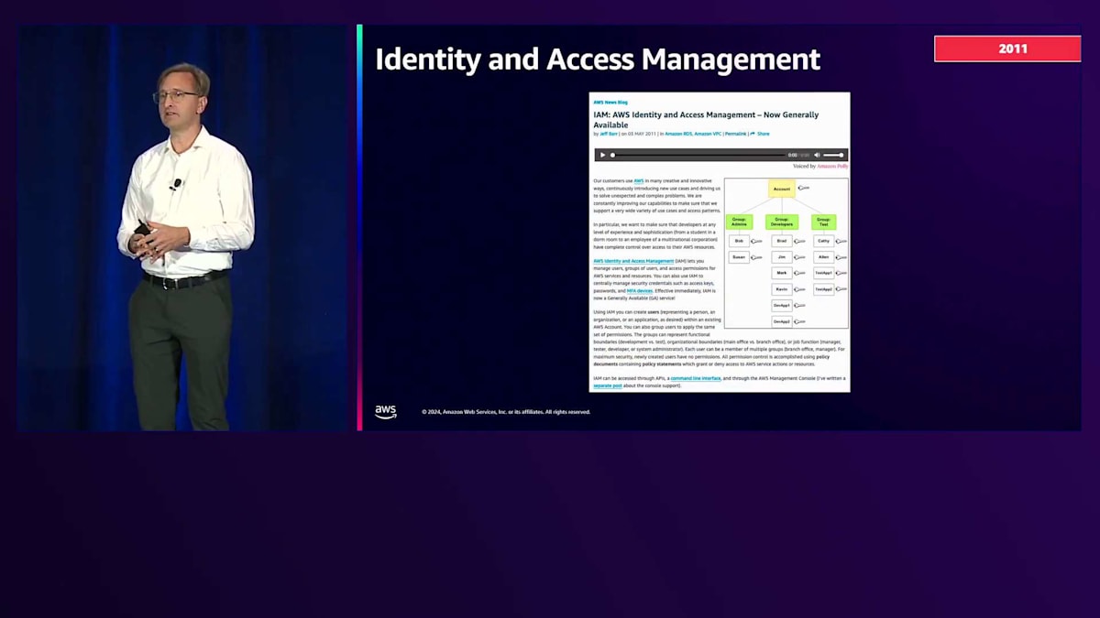Select the Susan user box

click(739, 257)
